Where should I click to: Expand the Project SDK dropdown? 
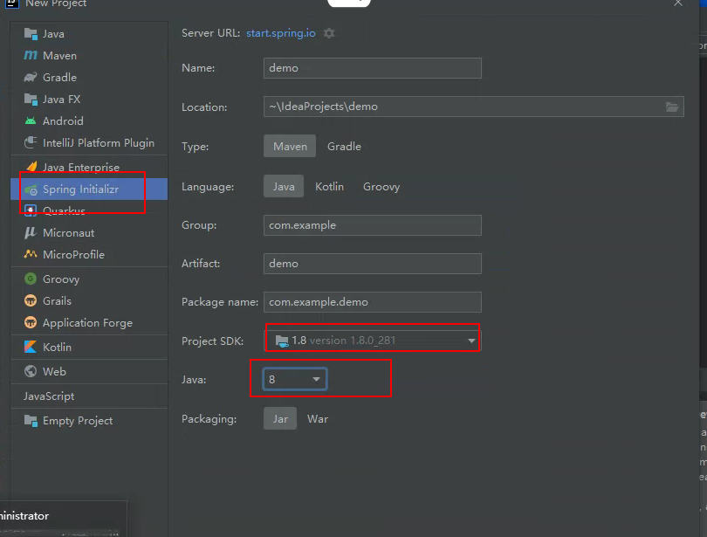pyautogui.click(x=471, y=341)
